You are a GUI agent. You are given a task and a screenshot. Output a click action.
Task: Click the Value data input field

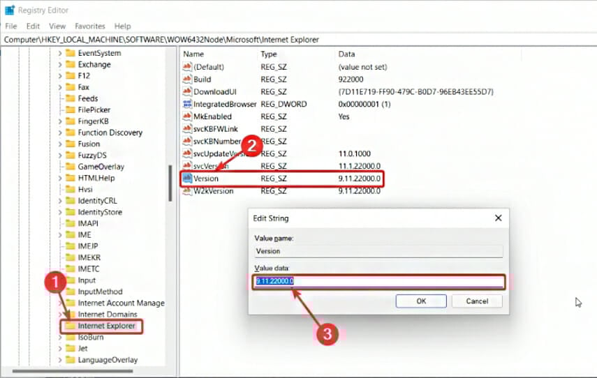tap(379, 281)
